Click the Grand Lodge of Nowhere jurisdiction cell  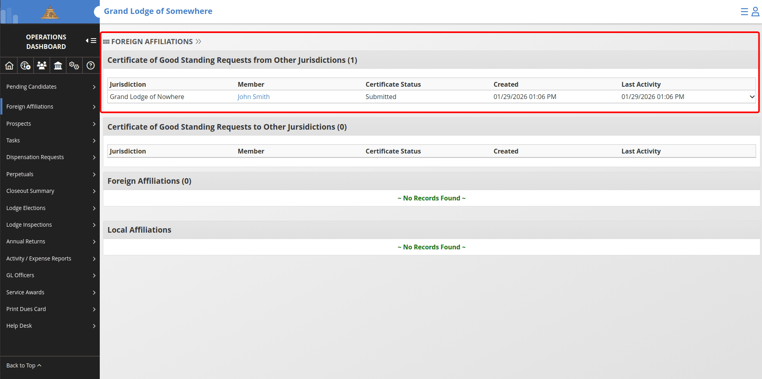147,97
